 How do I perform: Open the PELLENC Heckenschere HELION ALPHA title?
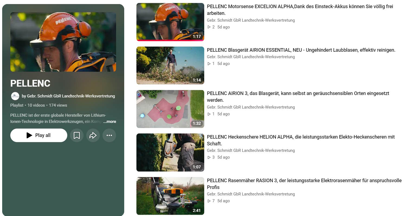(301, 140)
